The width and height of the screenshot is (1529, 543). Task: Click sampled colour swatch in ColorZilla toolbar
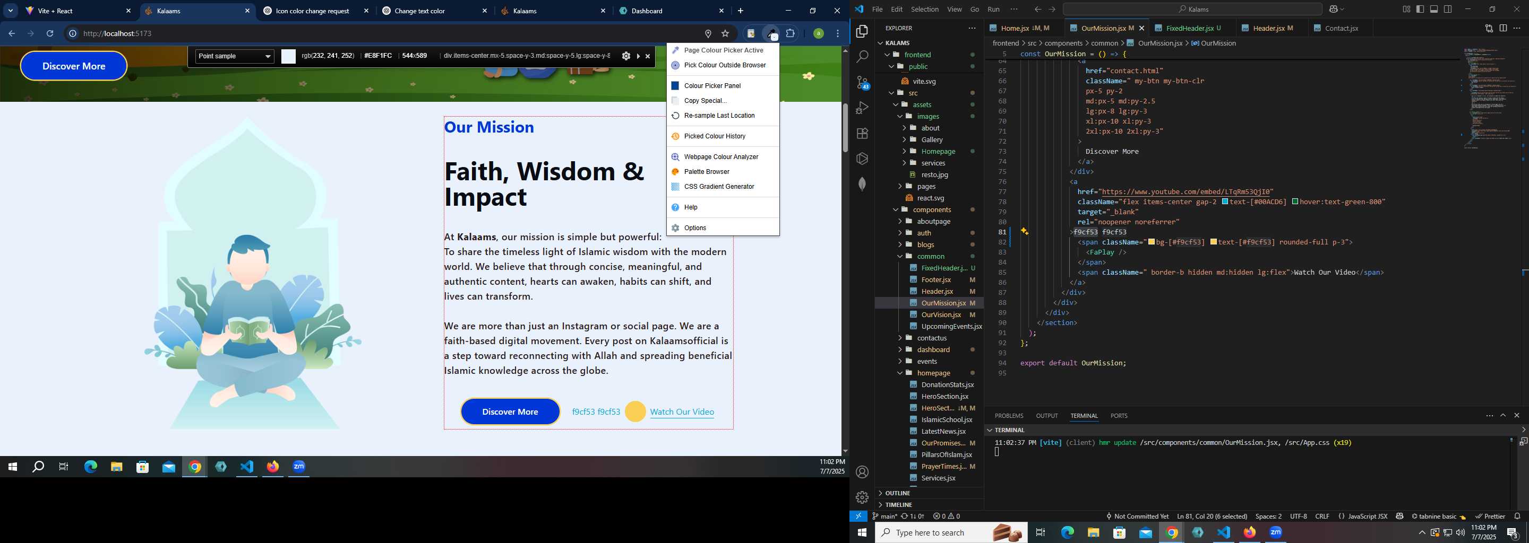coord(288,56)
